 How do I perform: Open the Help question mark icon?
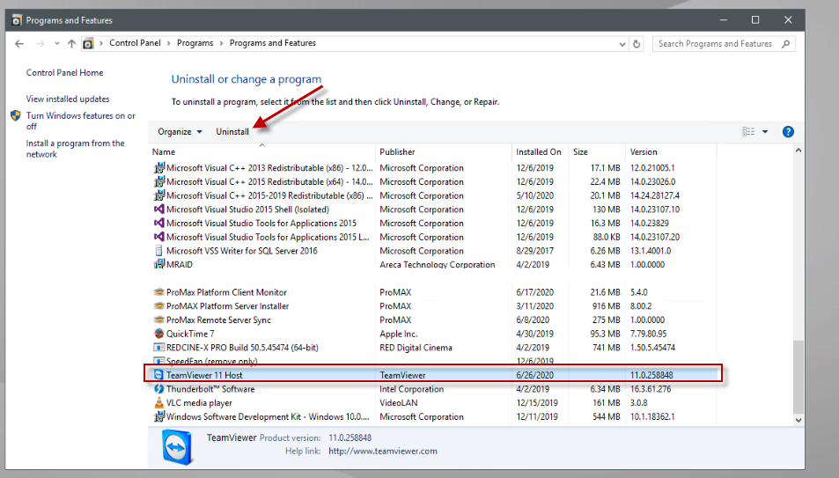[x=788, y=132]
